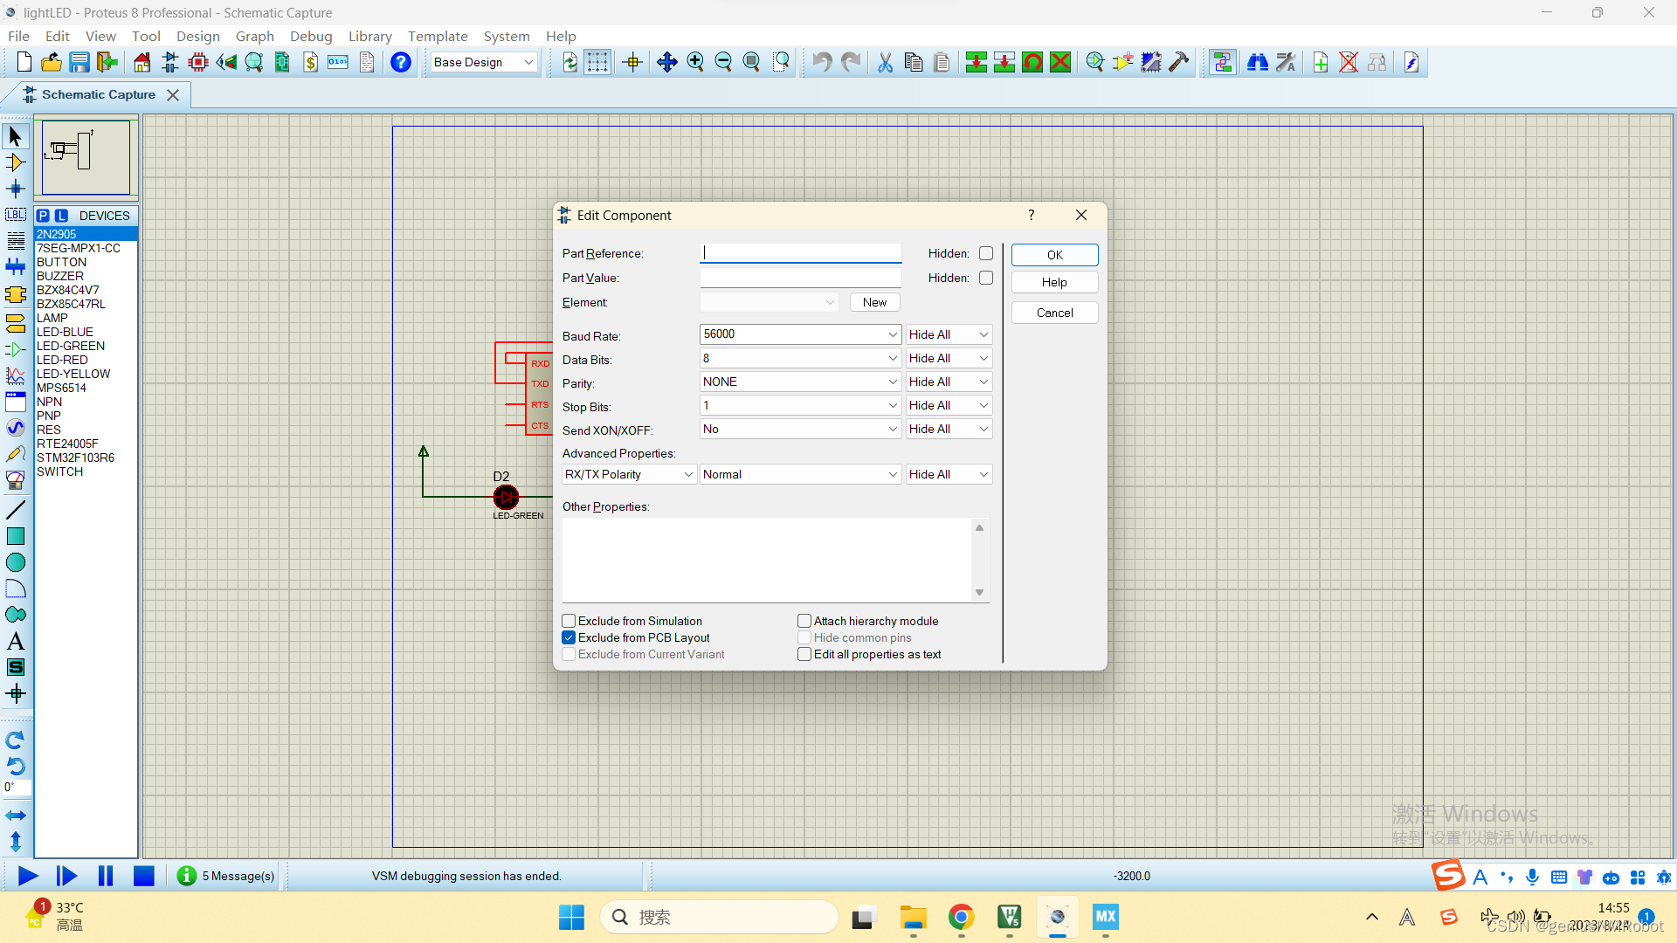This screenshot has width=1677, height=943.
Task: Click Cancel to discard changes
Action: click(1054, 312)
